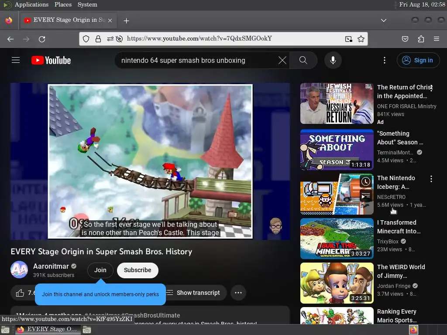Open I Transformed Minecraft video thumbnail
The height and width of the screenshot is (335, 447).
pos(337,239)
